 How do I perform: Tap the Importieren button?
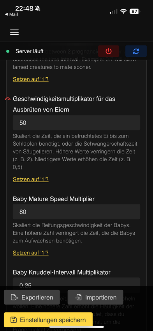[x=95, y=297]
